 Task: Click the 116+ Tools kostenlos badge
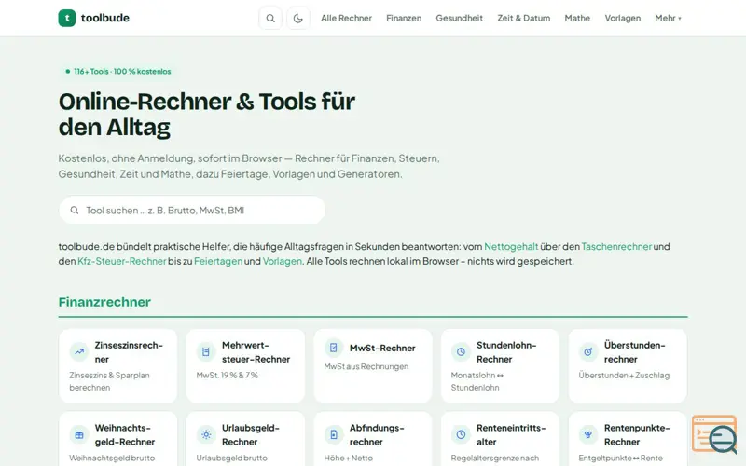point(118,72)
